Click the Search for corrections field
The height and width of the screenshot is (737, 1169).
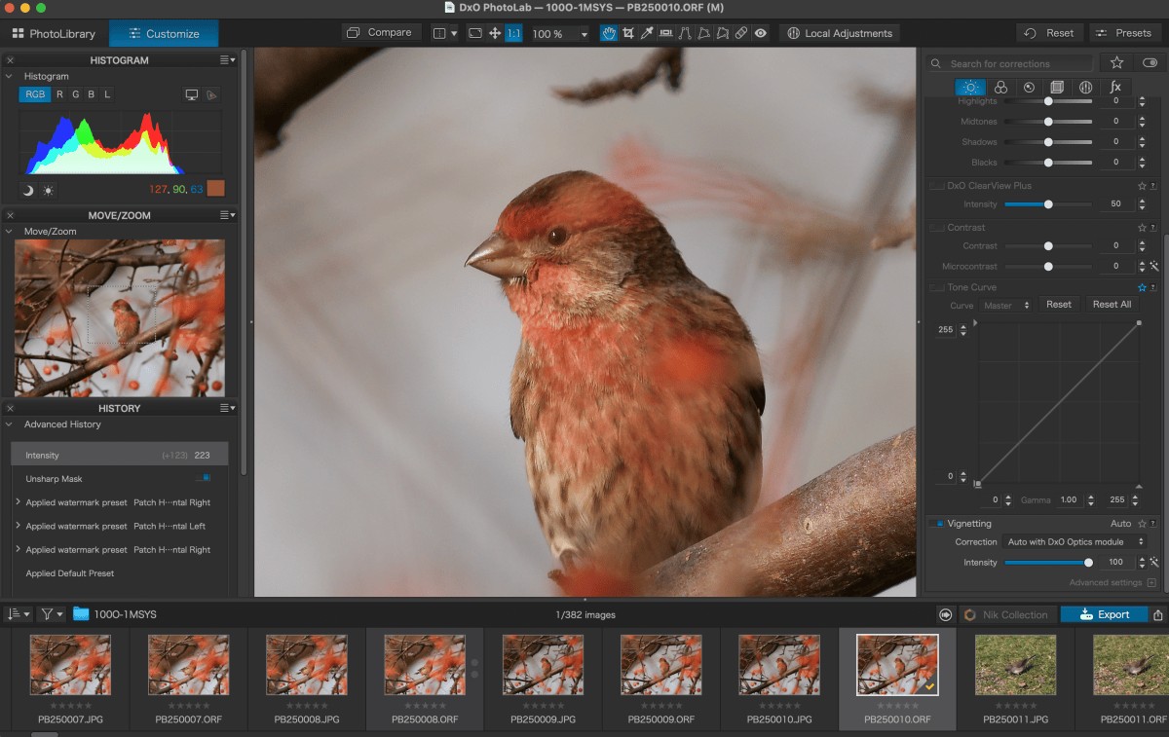[x=1008, y=63]
